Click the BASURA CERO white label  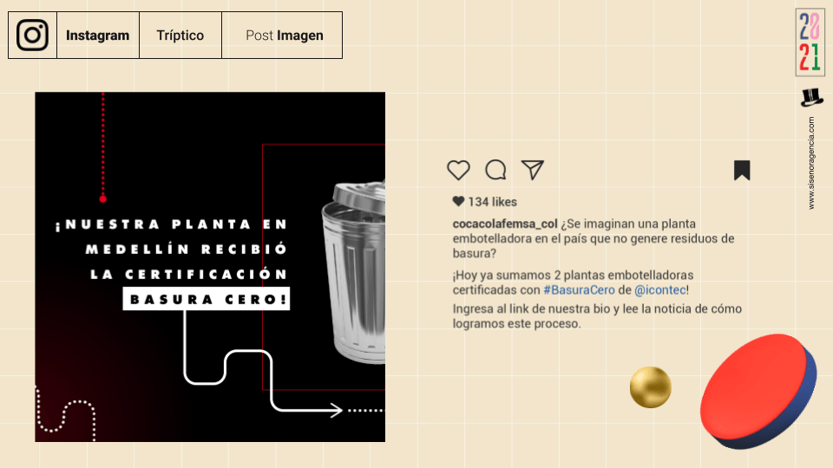coord(207,299)
